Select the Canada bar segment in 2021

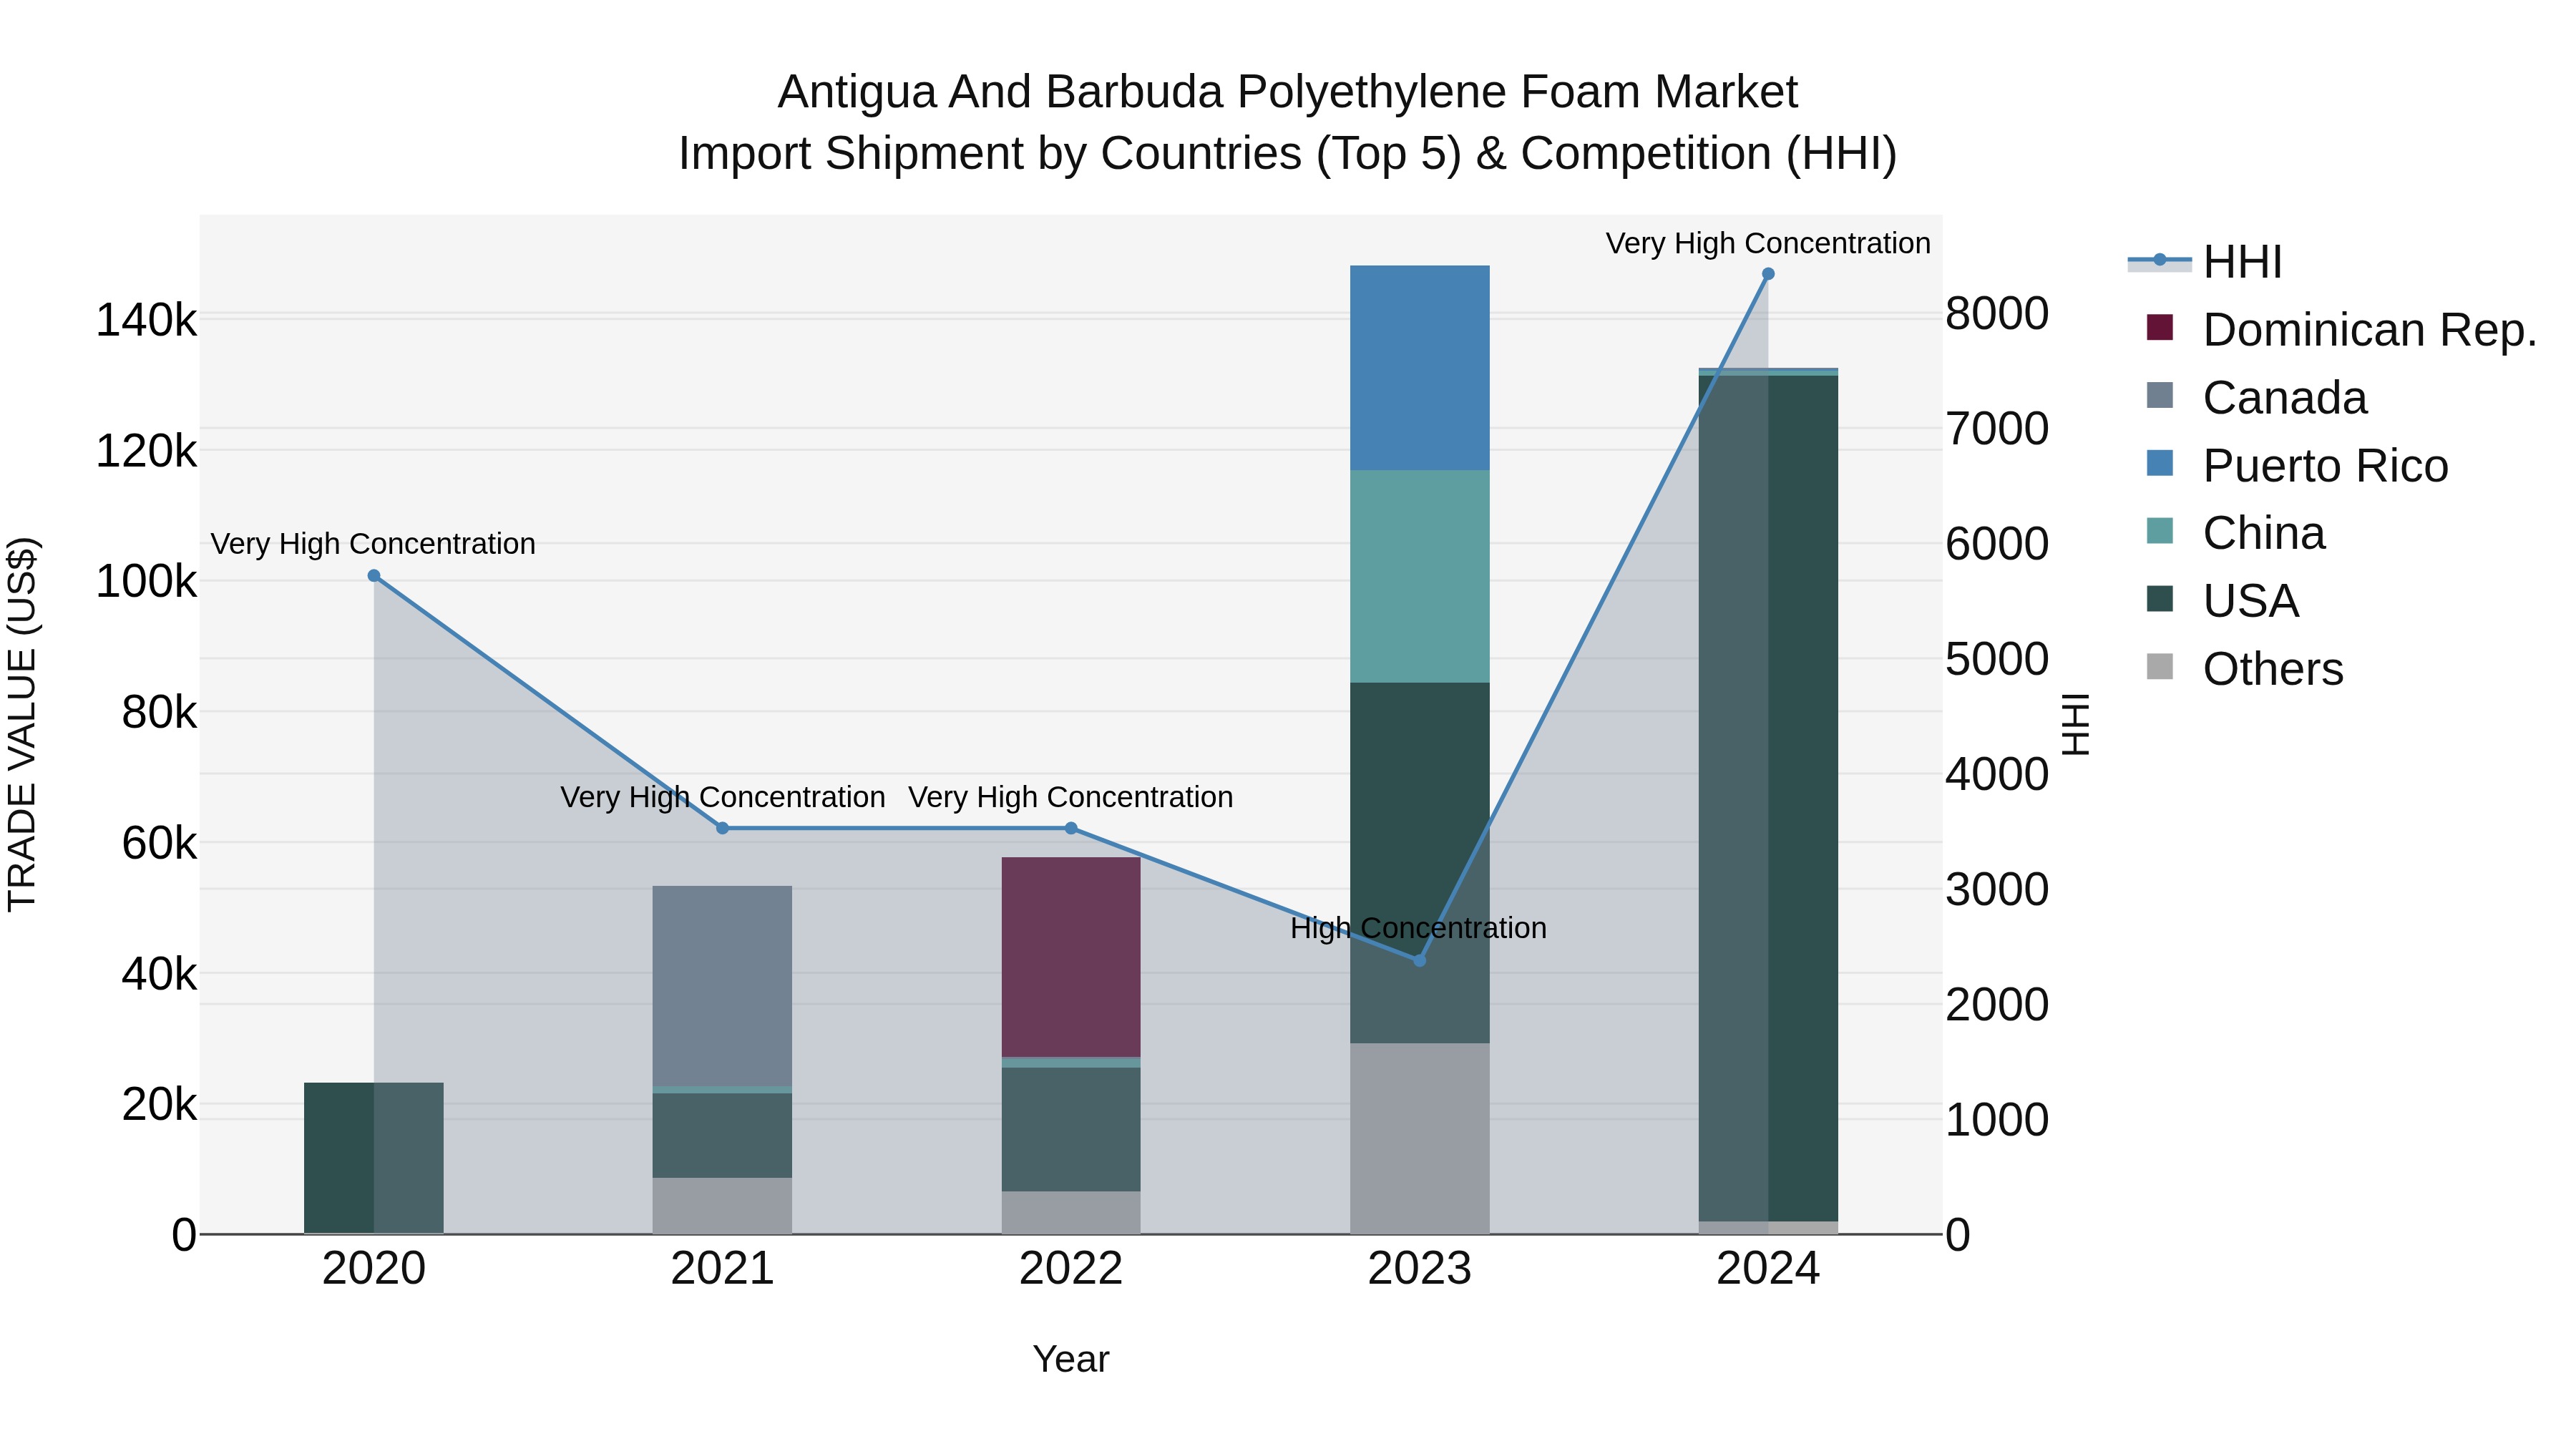(723, 986)
